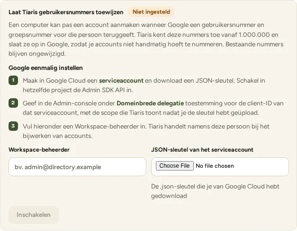Click the 'JSON-sleutel van het serviceaccount' label
This screenshot has width=297, height=231.
point(202,150)
